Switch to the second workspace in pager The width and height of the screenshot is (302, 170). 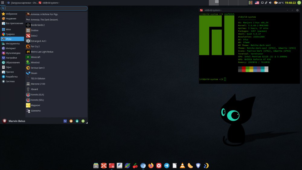[x=223, y=3]
